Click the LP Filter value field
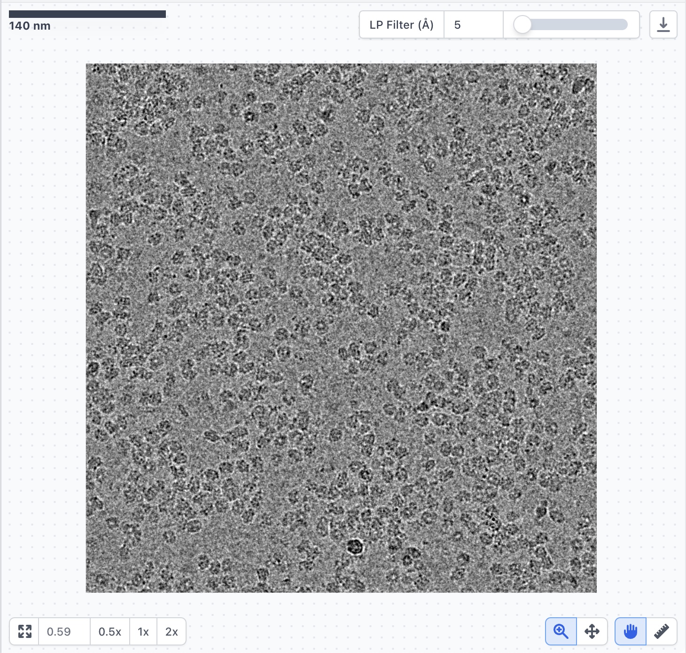Image resolution: width=686 pixels, height=653 pixels. [474, 24]
